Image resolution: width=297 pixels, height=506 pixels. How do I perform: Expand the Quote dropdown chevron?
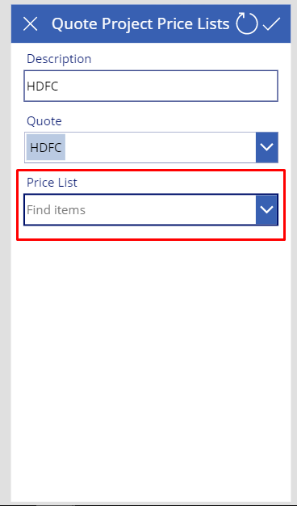pyautogui.click(x=267, y=147)
